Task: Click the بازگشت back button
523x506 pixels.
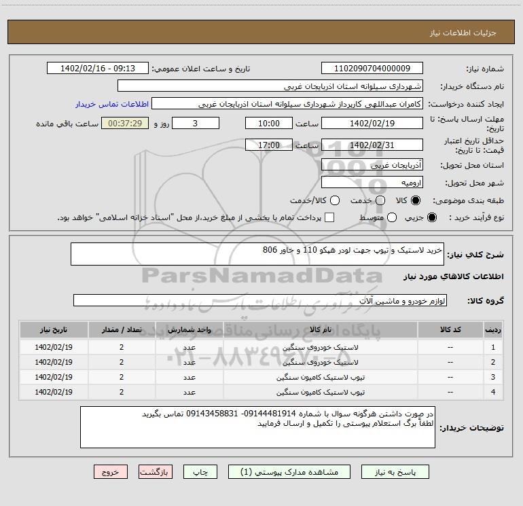Action: [x=156, y=472]
